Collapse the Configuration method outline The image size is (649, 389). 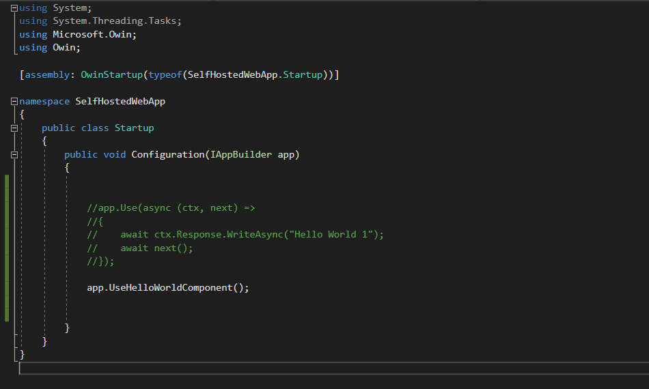pos(14,155)
